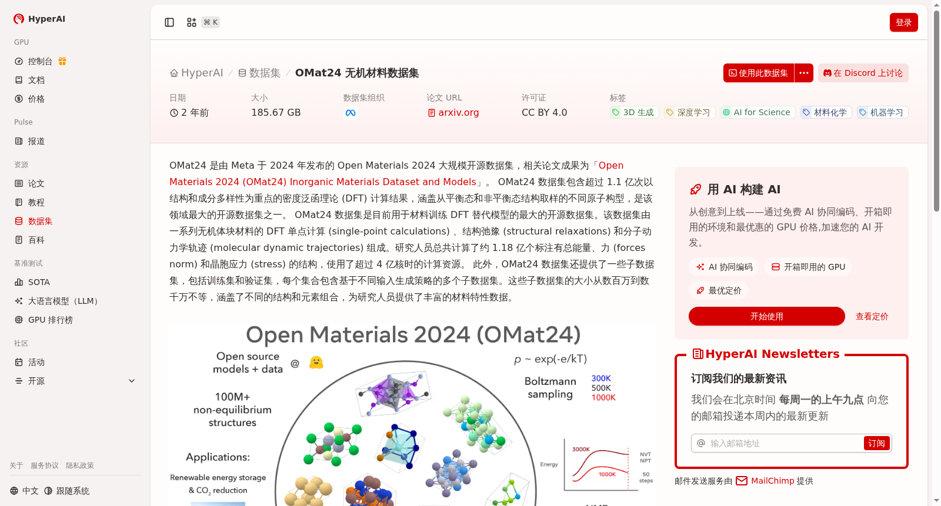Open 关于 footer link

tap(16, 465)
